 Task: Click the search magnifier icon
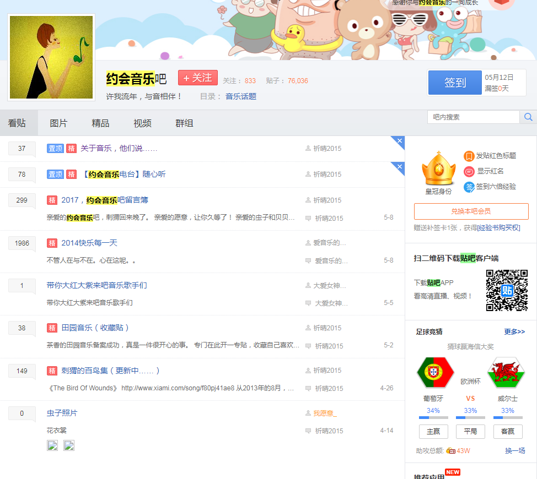[x=528, y=117]
